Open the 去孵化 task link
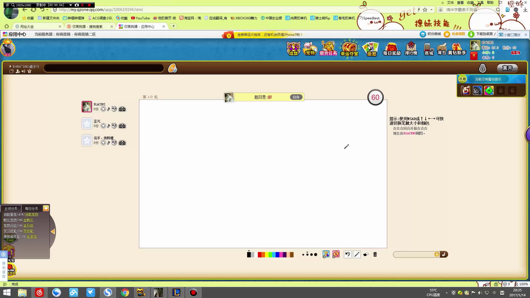Viewport: 530px width, 298px height. [28, 220]
